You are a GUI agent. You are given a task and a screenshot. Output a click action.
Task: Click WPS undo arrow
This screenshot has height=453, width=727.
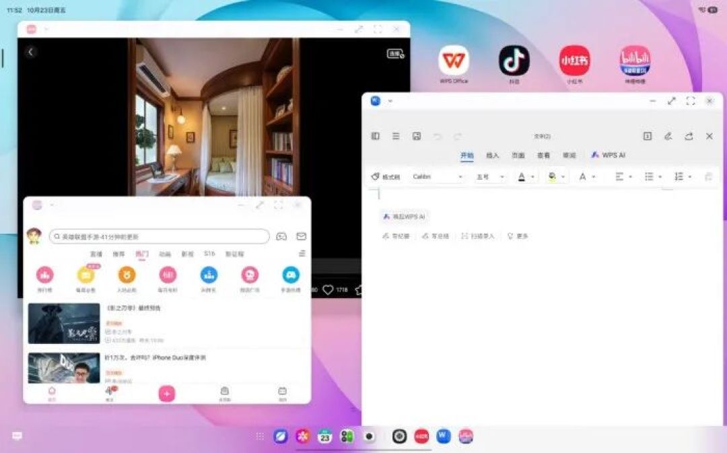pos(438,137)
